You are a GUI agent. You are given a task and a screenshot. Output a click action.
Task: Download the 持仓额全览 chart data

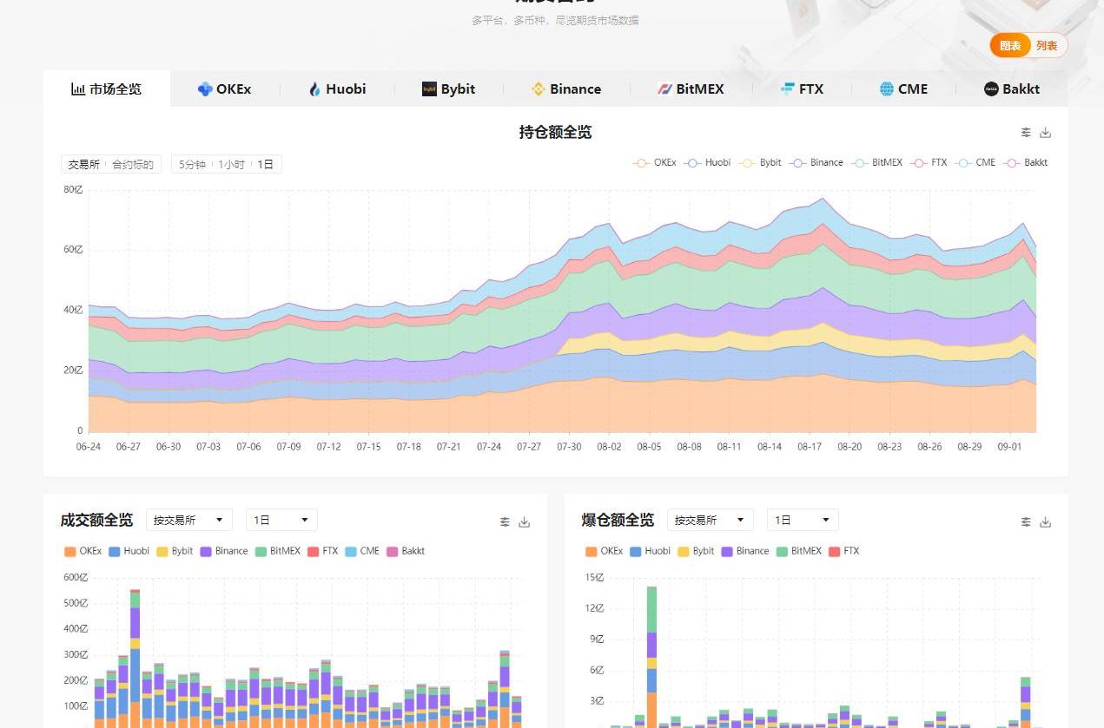(x=1046, y=133)
